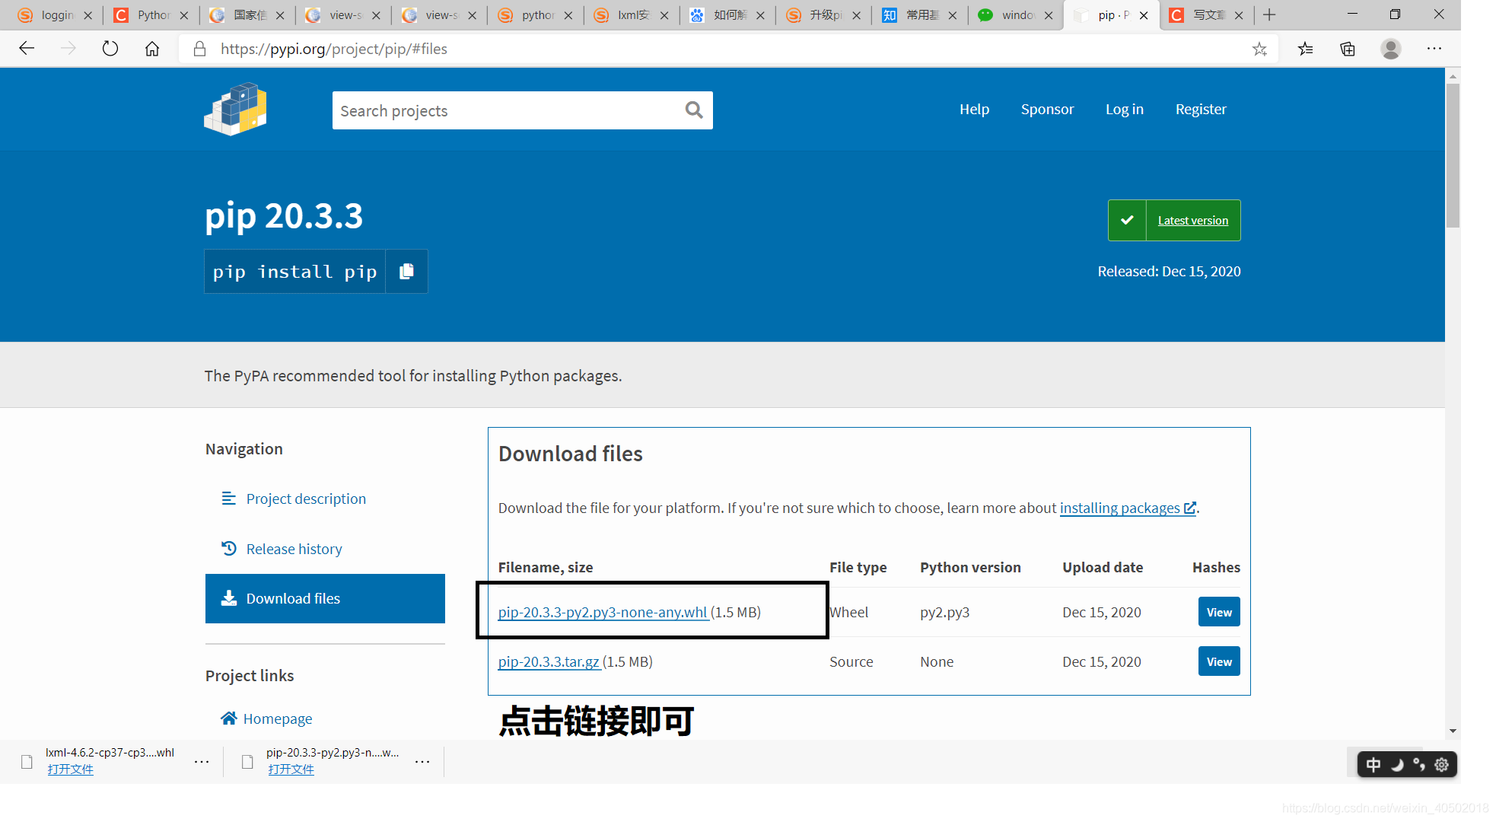This screenshot has height=822, width=1496.
Task: Click the Homepage house icon under Project links
Action: coord(228,718)
